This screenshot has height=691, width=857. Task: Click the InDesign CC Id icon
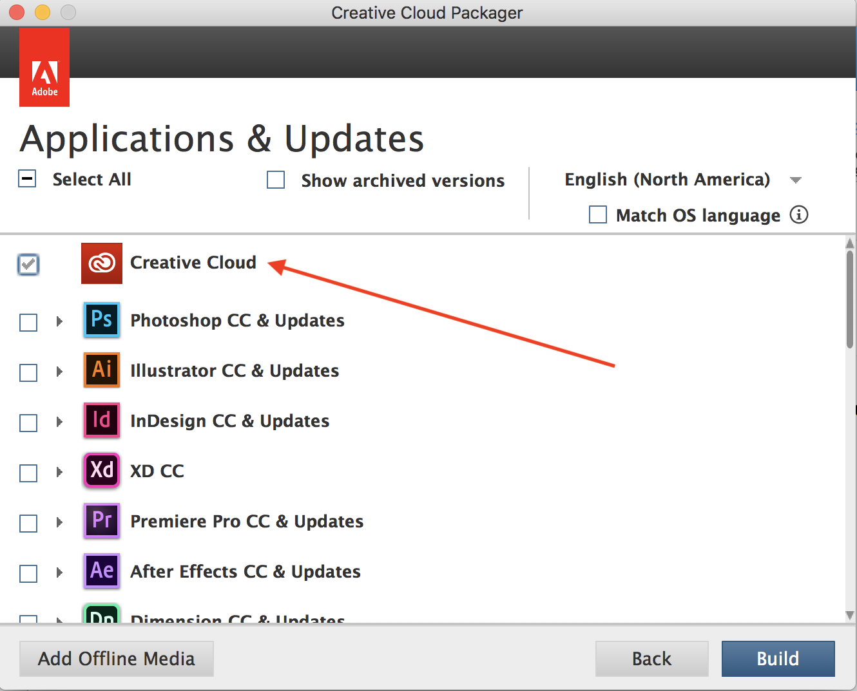click(102, 420)
